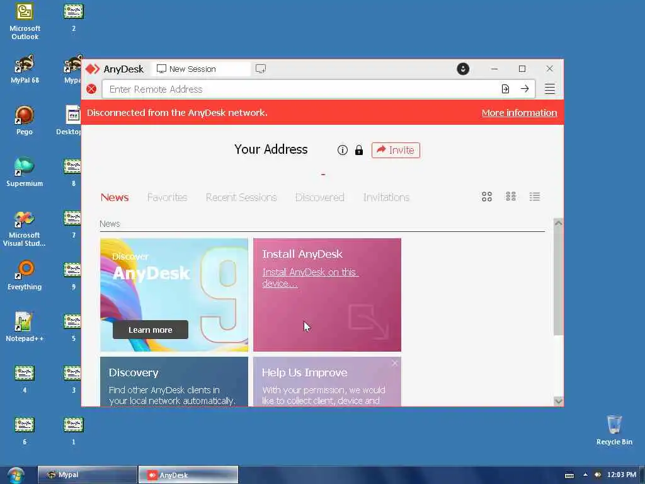The height and width of the screenshot is (484, 645).
Task: Open Pego desktop shortcut
Action: [x=25, y=120]
